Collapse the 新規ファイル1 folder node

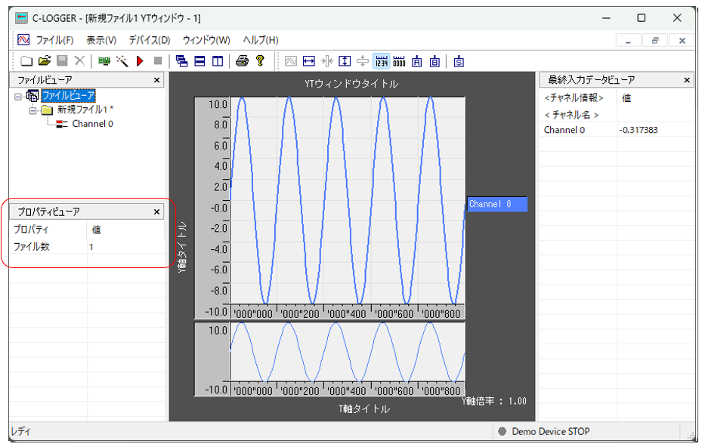(33, 110)
